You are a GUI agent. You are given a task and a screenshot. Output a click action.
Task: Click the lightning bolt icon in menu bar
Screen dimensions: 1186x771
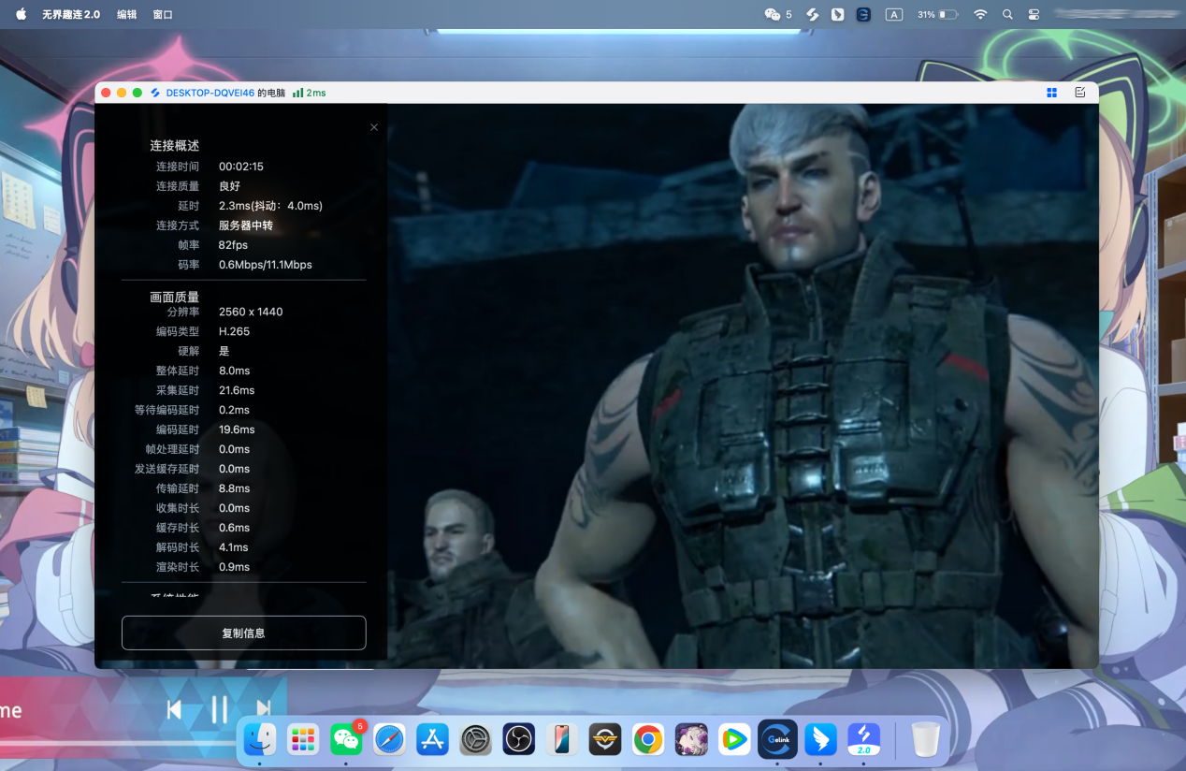[814, 14]
